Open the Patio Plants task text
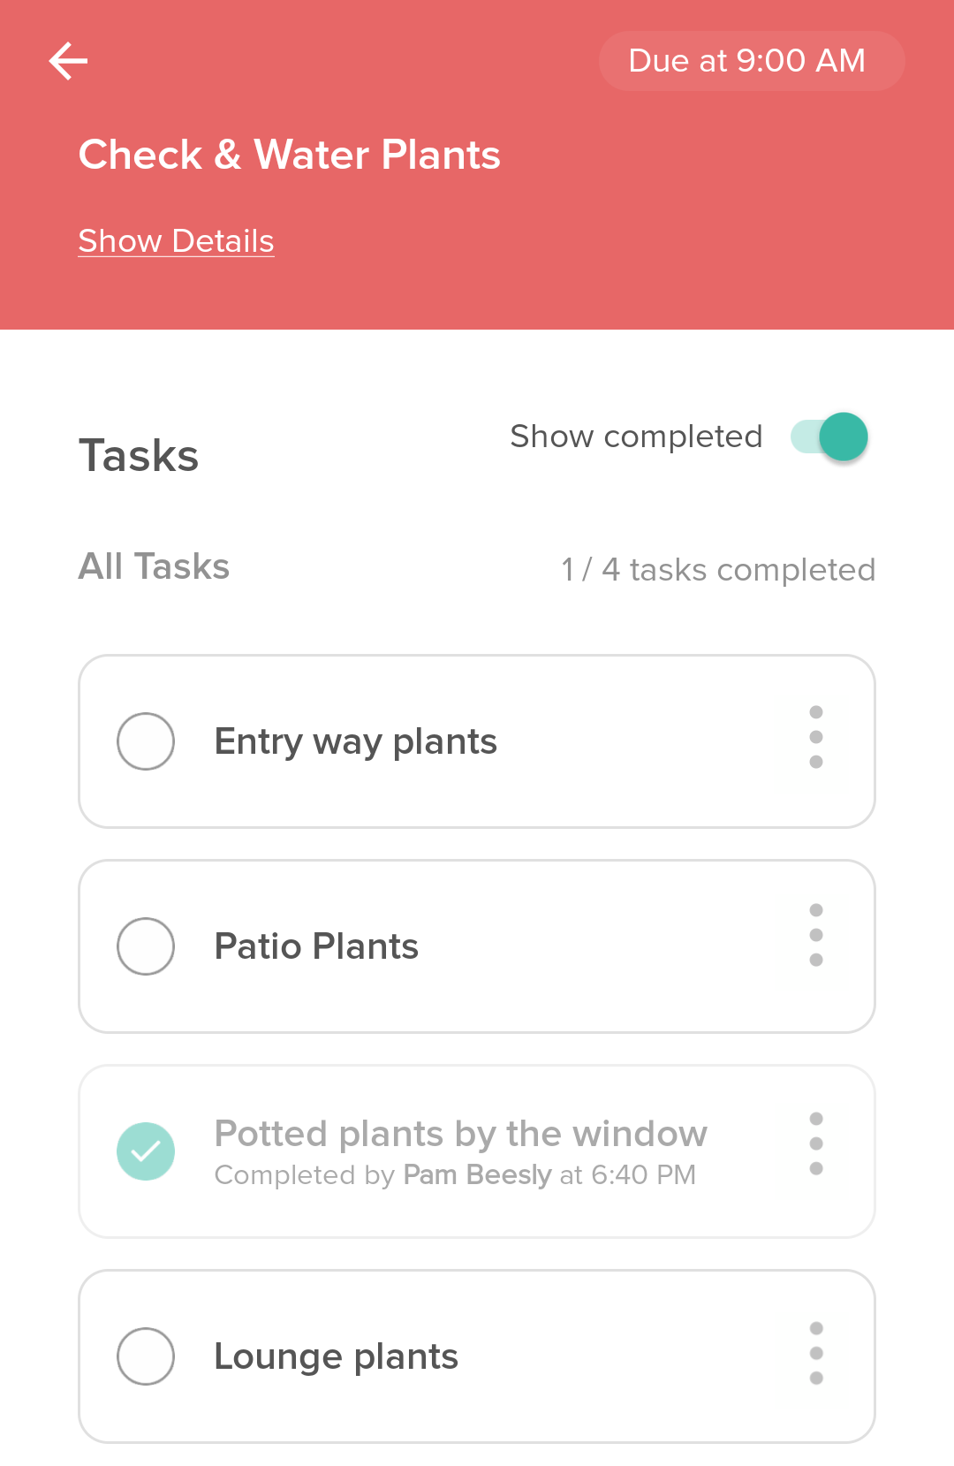This screenshot has height=1466, width=954. pos(316,946)
